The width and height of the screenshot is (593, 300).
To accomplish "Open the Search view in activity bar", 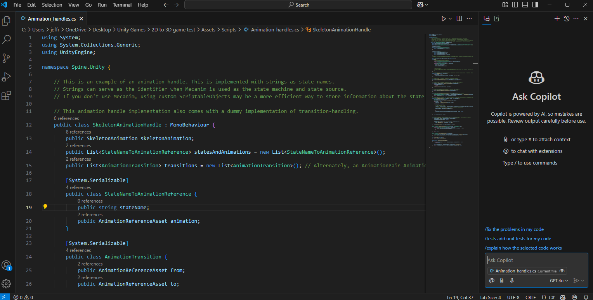I will [6, 39].
